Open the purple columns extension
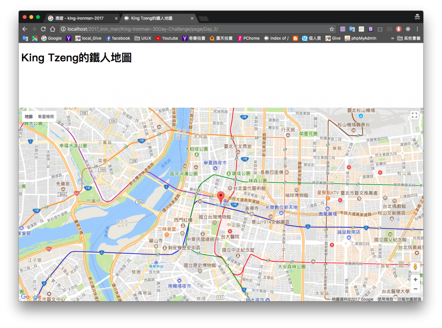The width and height of the screenshot is (442, 328). pyautogui.click(x=343, y=29)
